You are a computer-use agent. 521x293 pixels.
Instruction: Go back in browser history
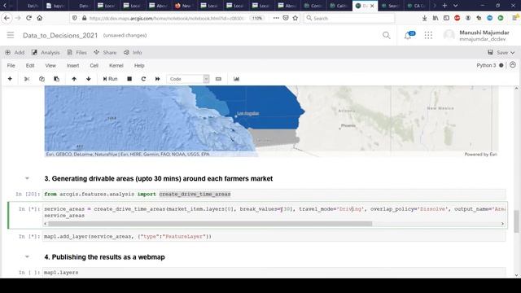click(7, 18)
